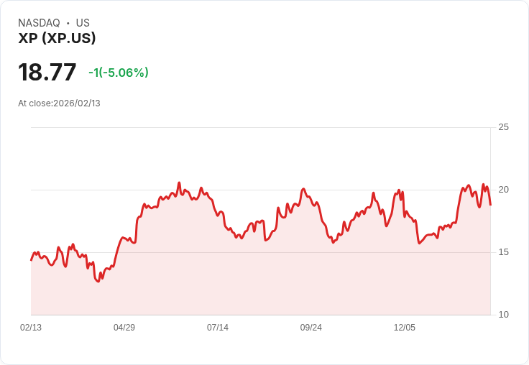Click the NASDAQ exchange label

click(x=39, y=23)
